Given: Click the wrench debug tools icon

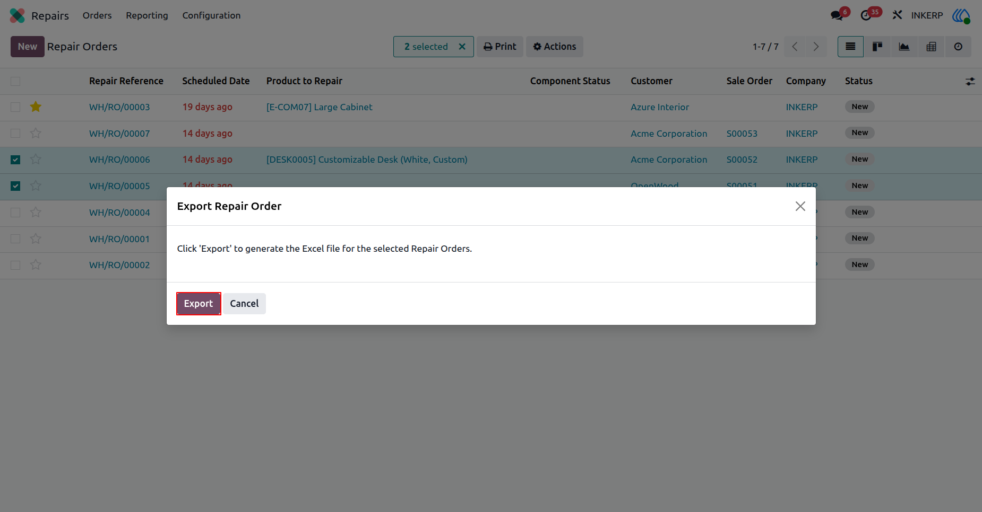Looking at the screenshot, I should coord(897,15).
